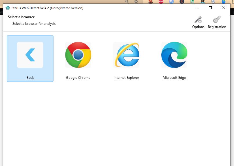Click the 'Microsoft Edge' label text

(x=174, y=78)
